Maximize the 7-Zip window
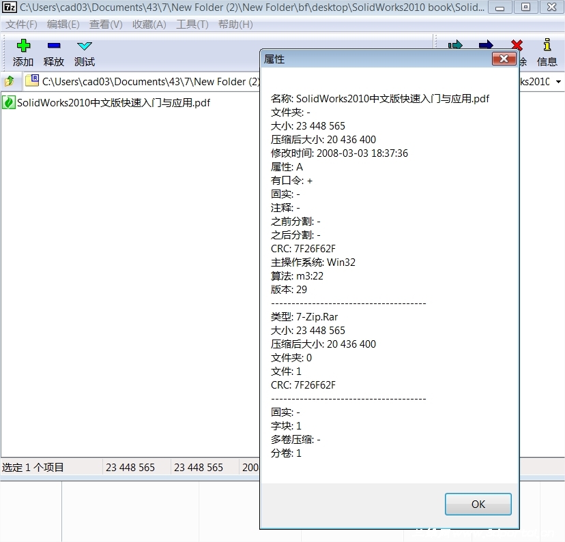 point(525,7)
